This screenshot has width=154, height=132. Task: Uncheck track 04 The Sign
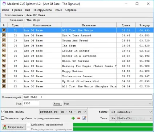tap(4, 45)
